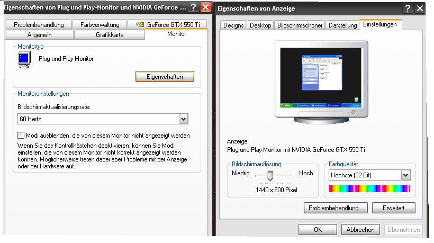Open the Bildschirmaktualisierungsrate dropdown arrow
Image resolution: width=434 pixels, height=243 pixels.
pyautogui.click(x=183, y=119)
